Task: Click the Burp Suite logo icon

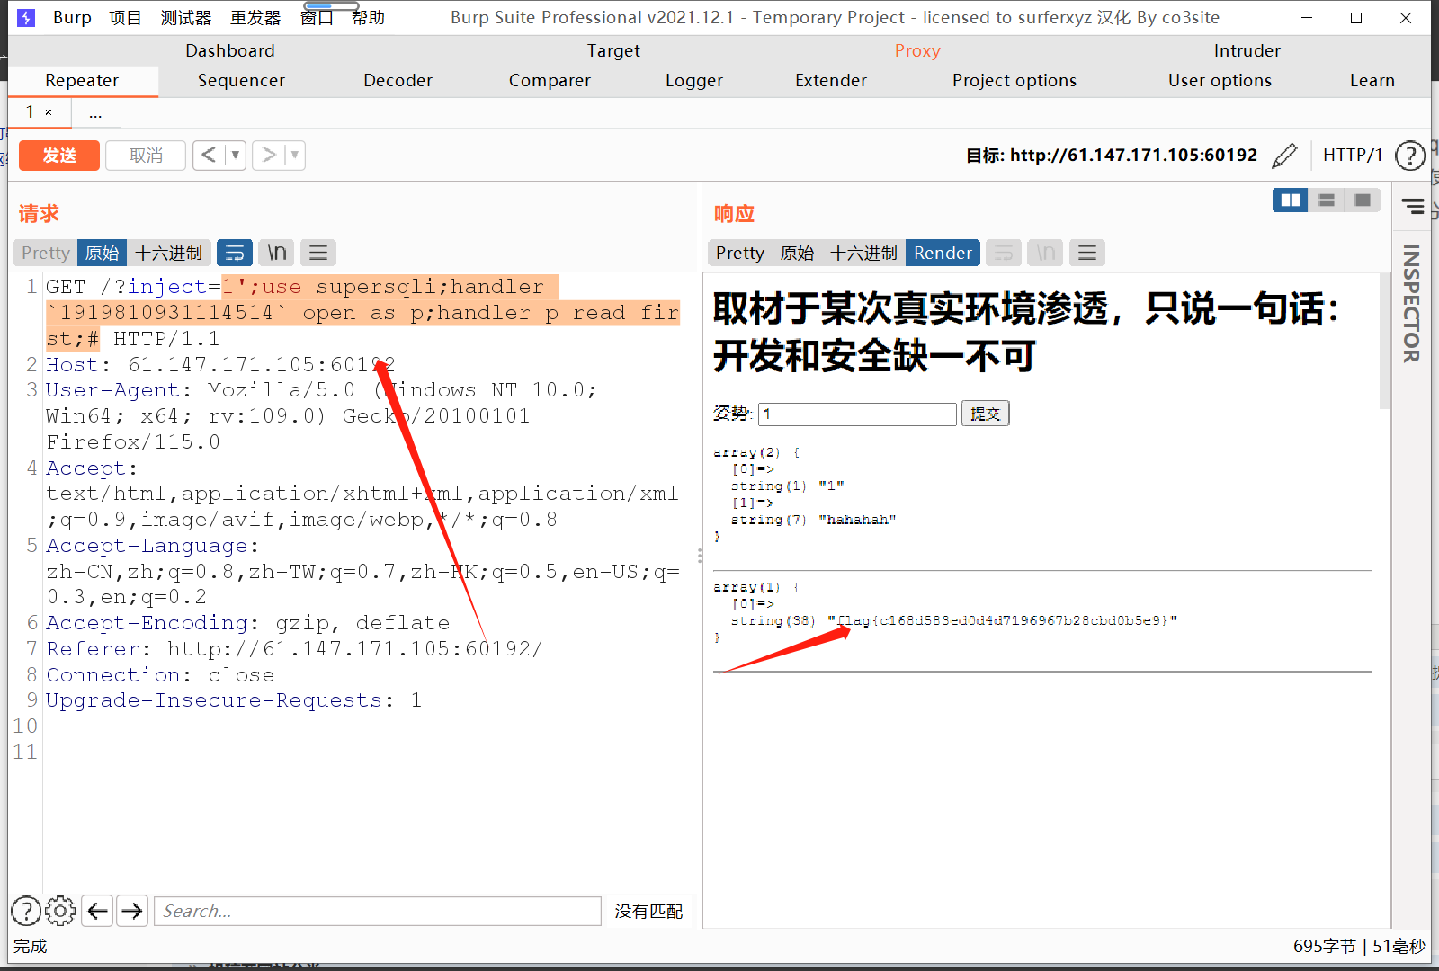Action: pos(26,17)
